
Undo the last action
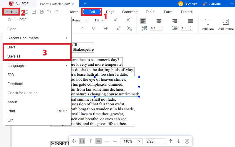(49, 11)
